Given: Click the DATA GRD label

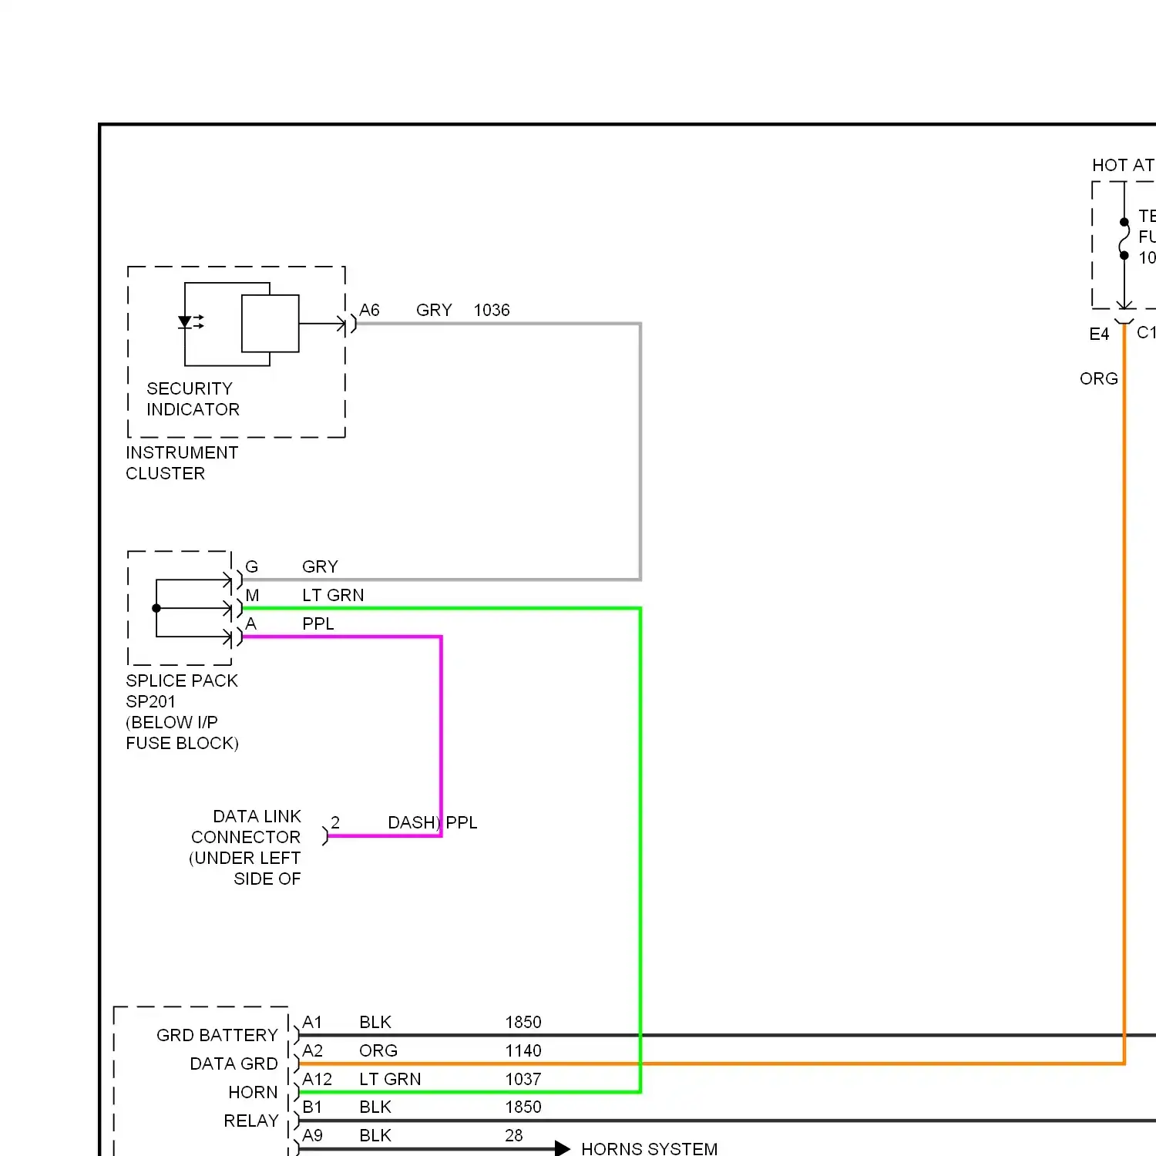Looking at the screenshot, I should coord(234,1064).
